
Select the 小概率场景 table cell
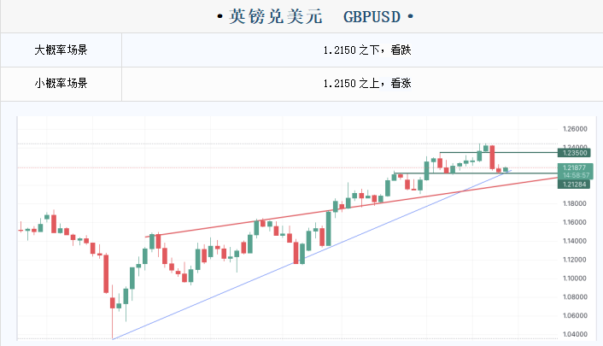click(x=61, y=84)
